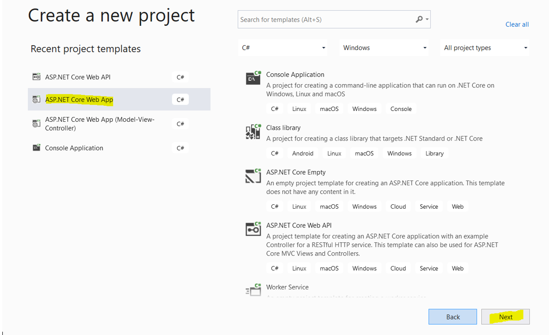Open the C# language filter dropdown
Screen dimensions: 549x335
coord(283,47)
